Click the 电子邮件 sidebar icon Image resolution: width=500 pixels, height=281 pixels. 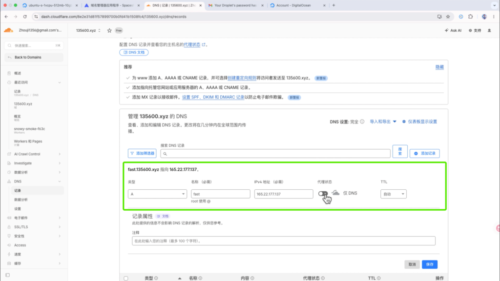[9, 218]
